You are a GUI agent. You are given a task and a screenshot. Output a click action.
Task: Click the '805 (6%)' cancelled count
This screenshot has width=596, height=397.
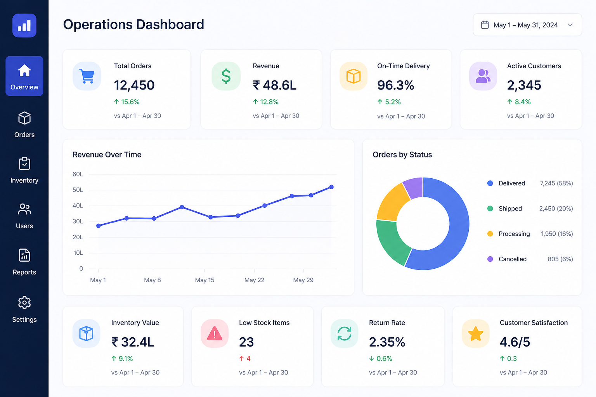tap(560, 259)
